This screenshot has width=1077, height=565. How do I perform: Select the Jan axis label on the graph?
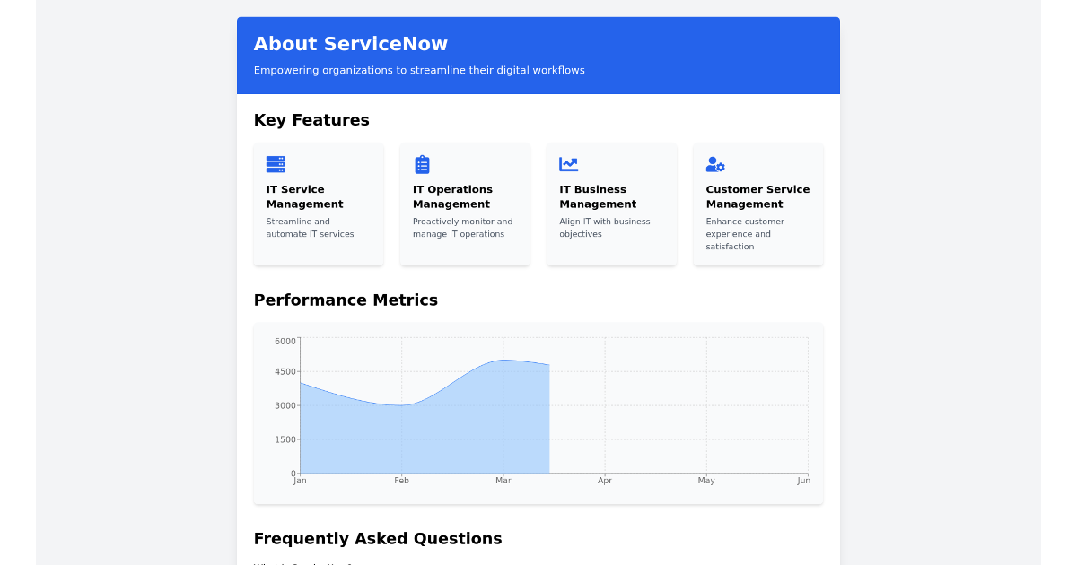tap(300, 481)
